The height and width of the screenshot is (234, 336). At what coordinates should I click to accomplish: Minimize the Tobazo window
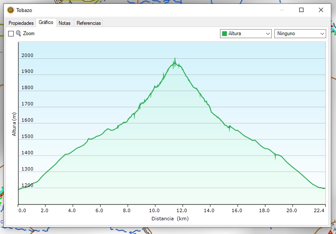[282, 10]
